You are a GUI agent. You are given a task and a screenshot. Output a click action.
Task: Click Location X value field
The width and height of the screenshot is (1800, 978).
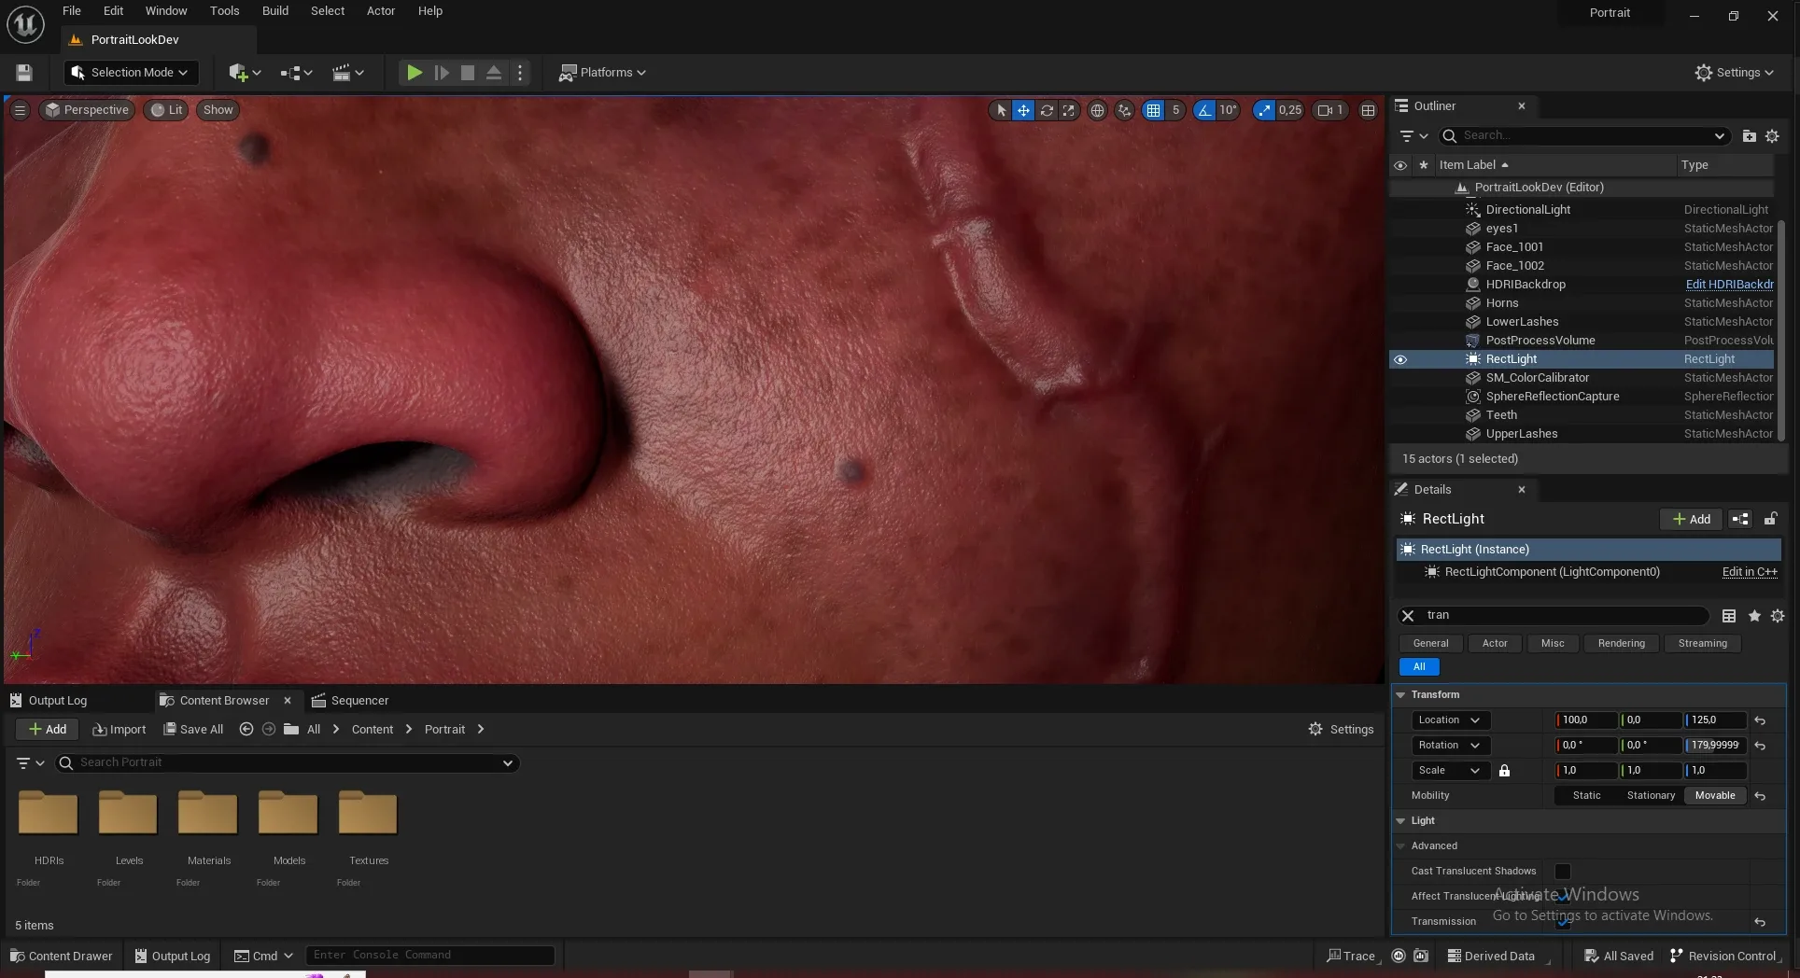coord(1585,720)
